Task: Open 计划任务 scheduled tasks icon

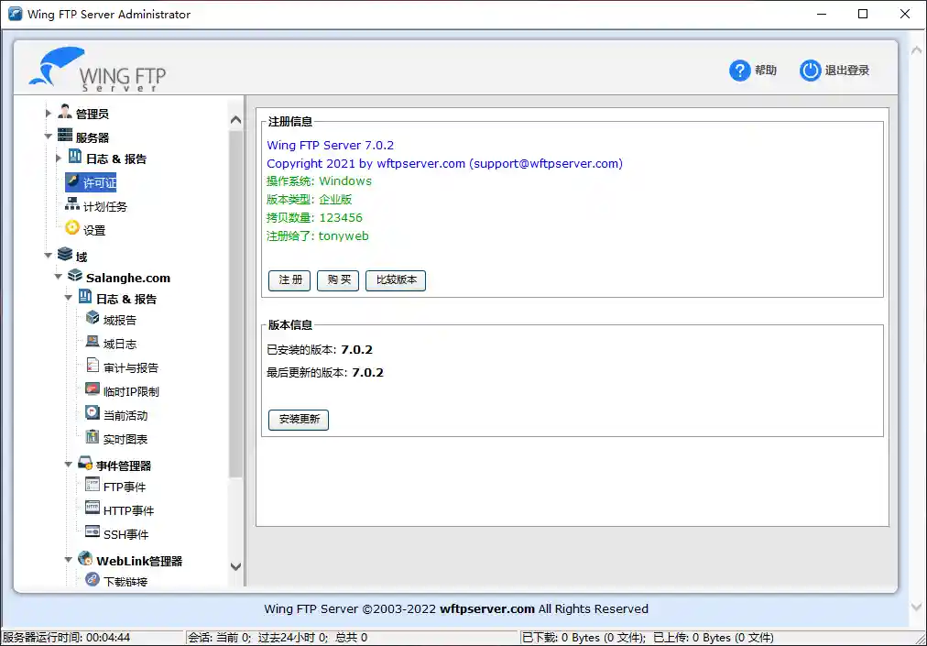Action: pos(75,206)
